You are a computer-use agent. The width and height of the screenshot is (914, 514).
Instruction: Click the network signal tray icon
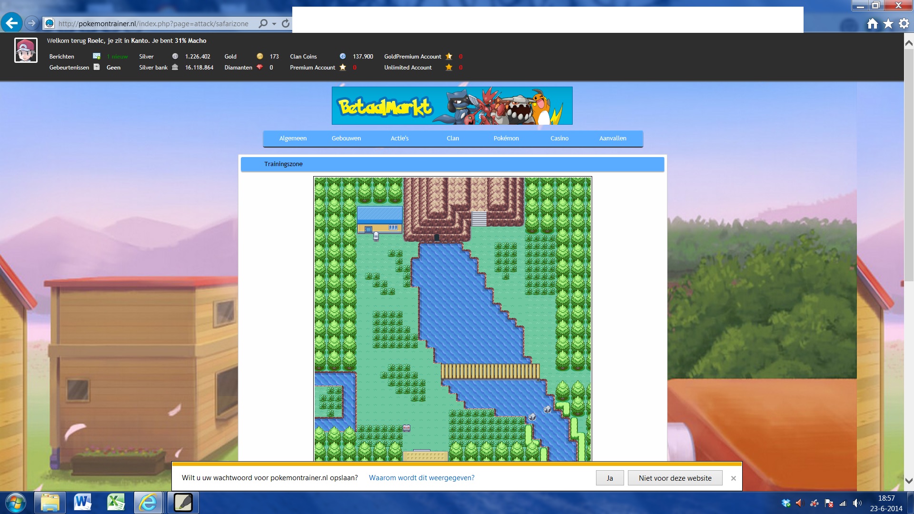(843, 503)
